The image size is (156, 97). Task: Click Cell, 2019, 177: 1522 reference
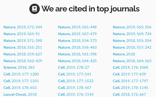(x=76, y=81)
